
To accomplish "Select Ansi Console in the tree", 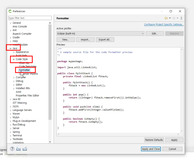I will click(20, 26).
